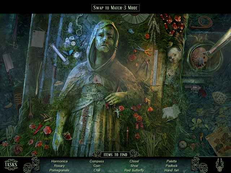Select 'Pomegranate' in items list
The image size is (231, 173).
(59, 170)
